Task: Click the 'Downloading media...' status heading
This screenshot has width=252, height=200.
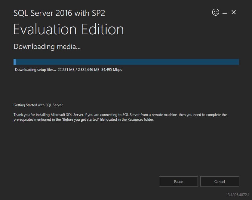Action: tap(47, 47)
